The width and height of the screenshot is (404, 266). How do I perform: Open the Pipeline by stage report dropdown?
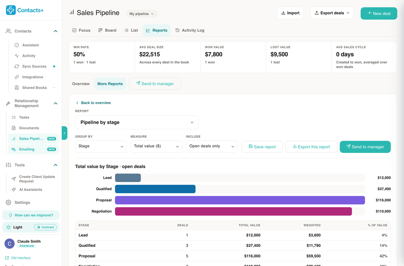(x=137, y=123)
